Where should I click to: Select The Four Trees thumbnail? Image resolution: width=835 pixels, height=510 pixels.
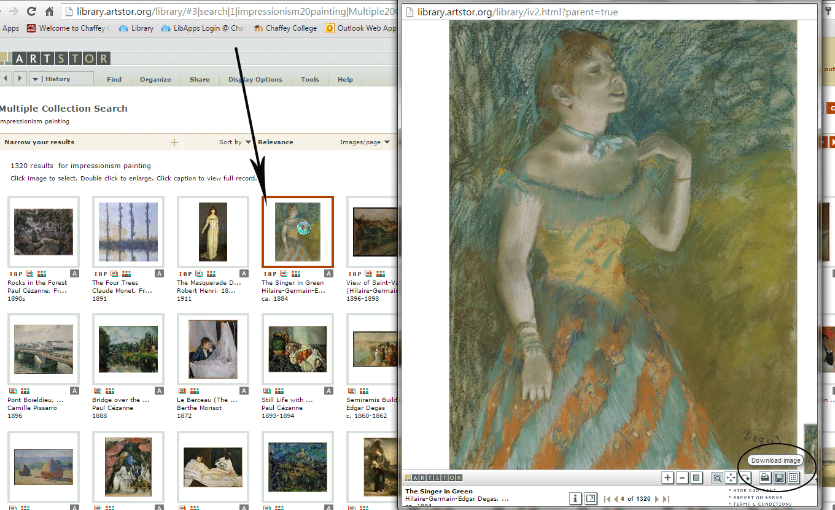click(128, 231)
